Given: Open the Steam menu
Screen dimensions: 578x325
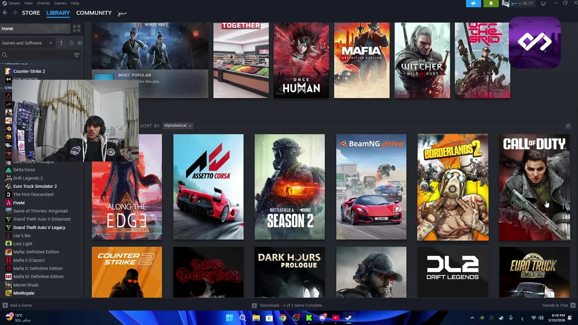Looking at the screenshot, I should click(14, 3).
